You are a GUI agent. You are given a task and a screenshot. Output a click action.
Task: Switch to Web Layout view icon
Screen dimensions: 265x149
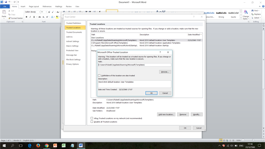coord(227,140)
